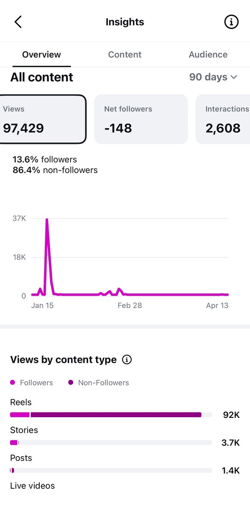
Task: Click the back arrow to exit Insights
Action: click(18, 21)
